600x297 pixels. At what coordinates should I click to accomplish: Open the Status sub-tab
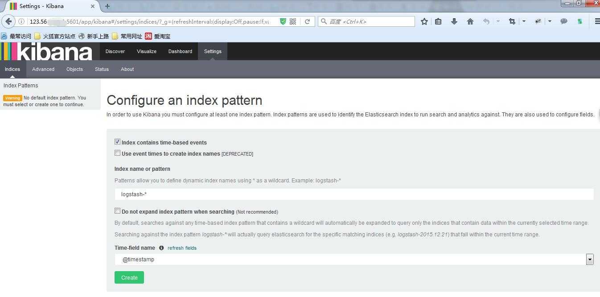[102, 69]
